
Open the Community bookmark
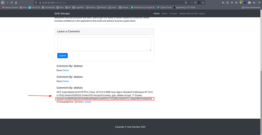[x=48, y=7]
